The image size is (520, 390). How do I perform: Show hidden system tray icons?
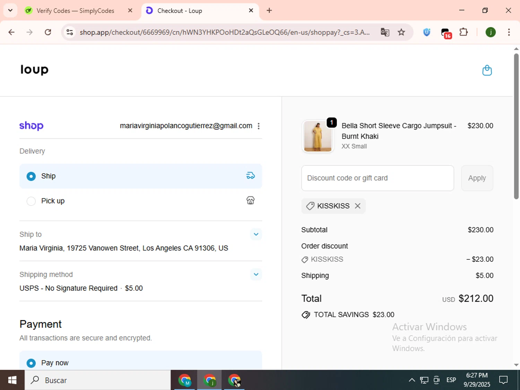click(x=412, y=380)
